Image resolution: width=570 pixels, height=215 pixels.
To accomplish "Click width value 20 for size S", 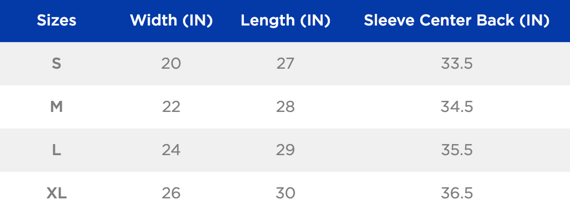I will click(171, 63).
